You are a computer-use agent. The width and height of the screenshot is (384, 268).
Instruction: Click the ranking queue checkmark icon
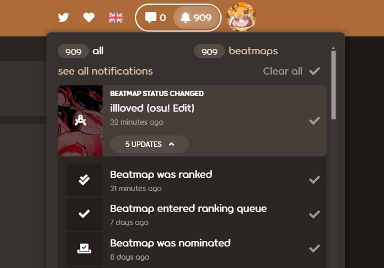pos(84,214)
